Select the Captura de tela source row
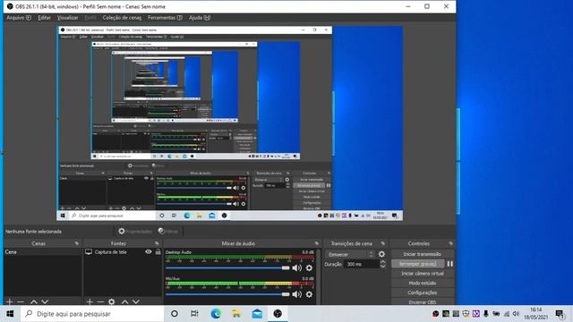This screenshot has height=322, width=573. [123, 252]
